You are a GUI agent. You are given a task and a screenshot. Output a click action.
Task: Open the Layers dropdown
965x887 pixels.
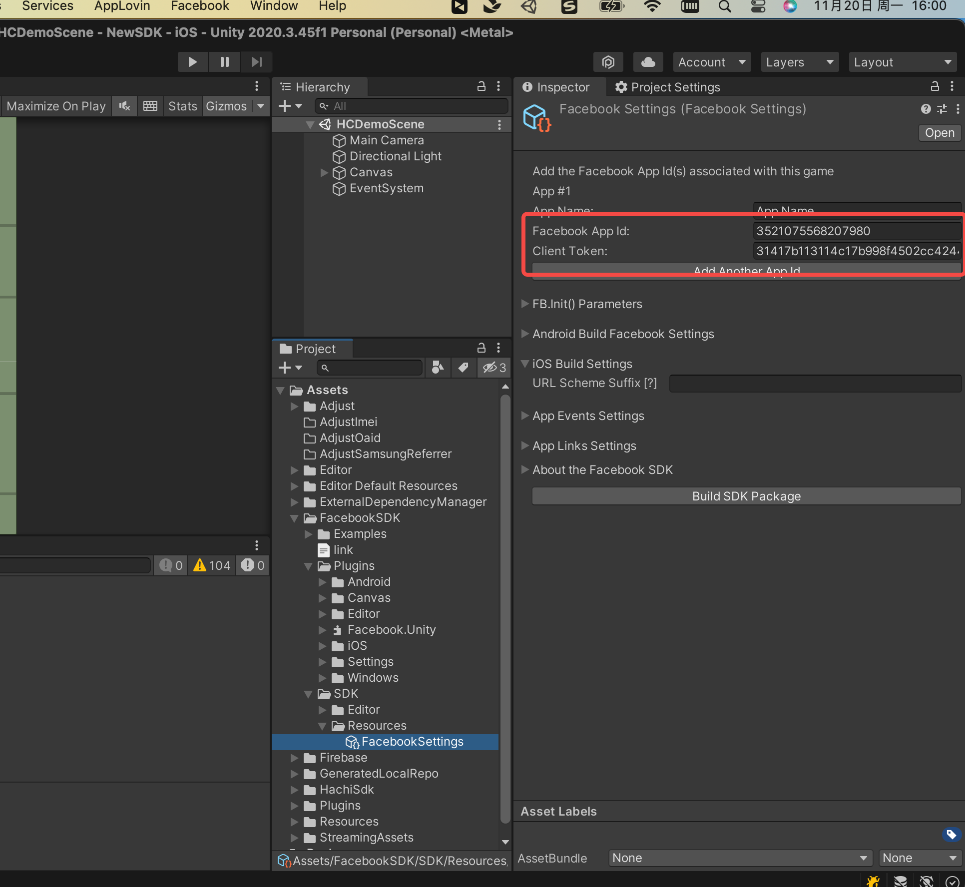pyautogui.click(x=799, y=62)
